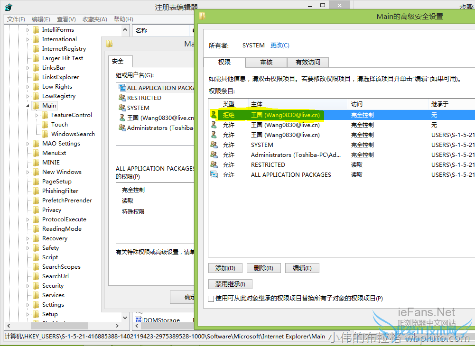
Task: Click the tree pane scroll up arrow
Action: point(125,30)
